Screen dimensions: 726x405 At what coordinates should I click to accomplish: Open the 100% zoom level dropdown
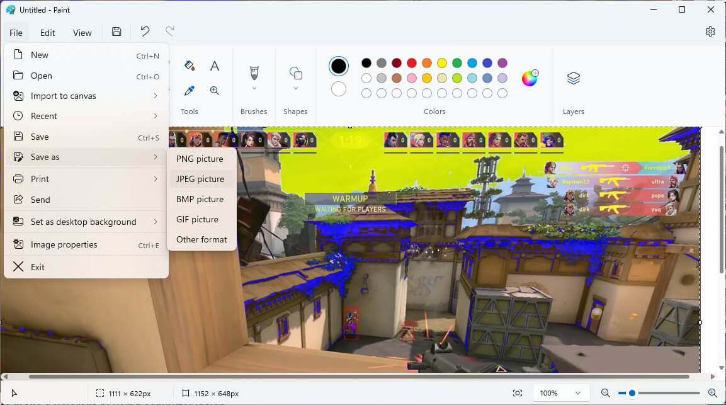pos(560,393)
